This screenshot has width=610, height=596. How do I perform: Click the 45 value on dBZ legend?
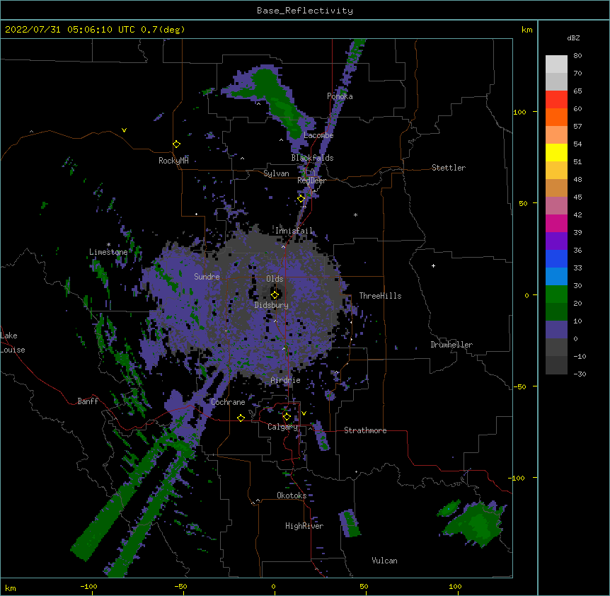577,197
